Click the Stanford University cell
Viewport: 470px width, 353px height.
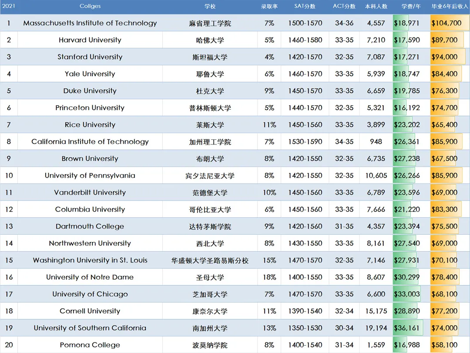(90, 57)
